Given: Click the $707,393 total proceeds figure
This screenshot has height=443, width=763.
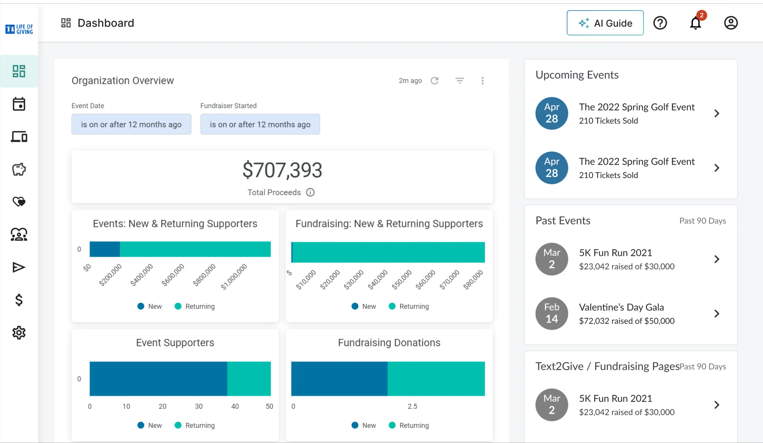Looking at the screenshot, I should click(282, 170).
